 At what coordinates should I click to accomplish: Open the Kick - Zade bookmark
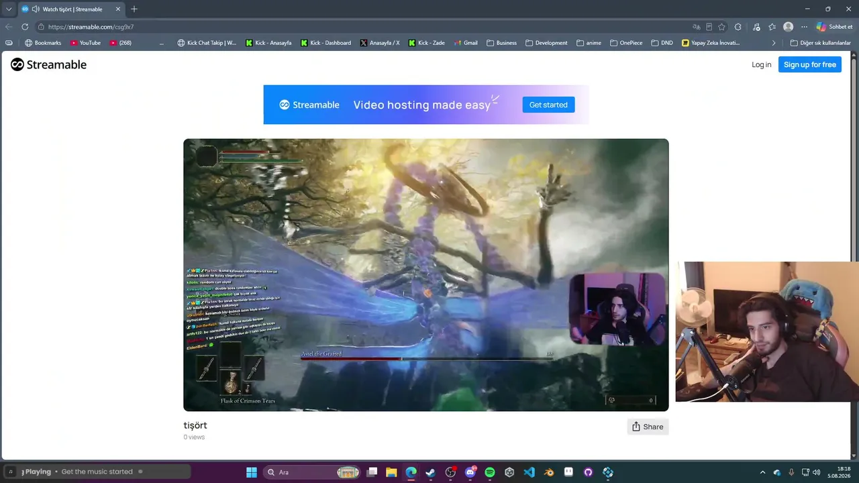(x=426, y=43)
